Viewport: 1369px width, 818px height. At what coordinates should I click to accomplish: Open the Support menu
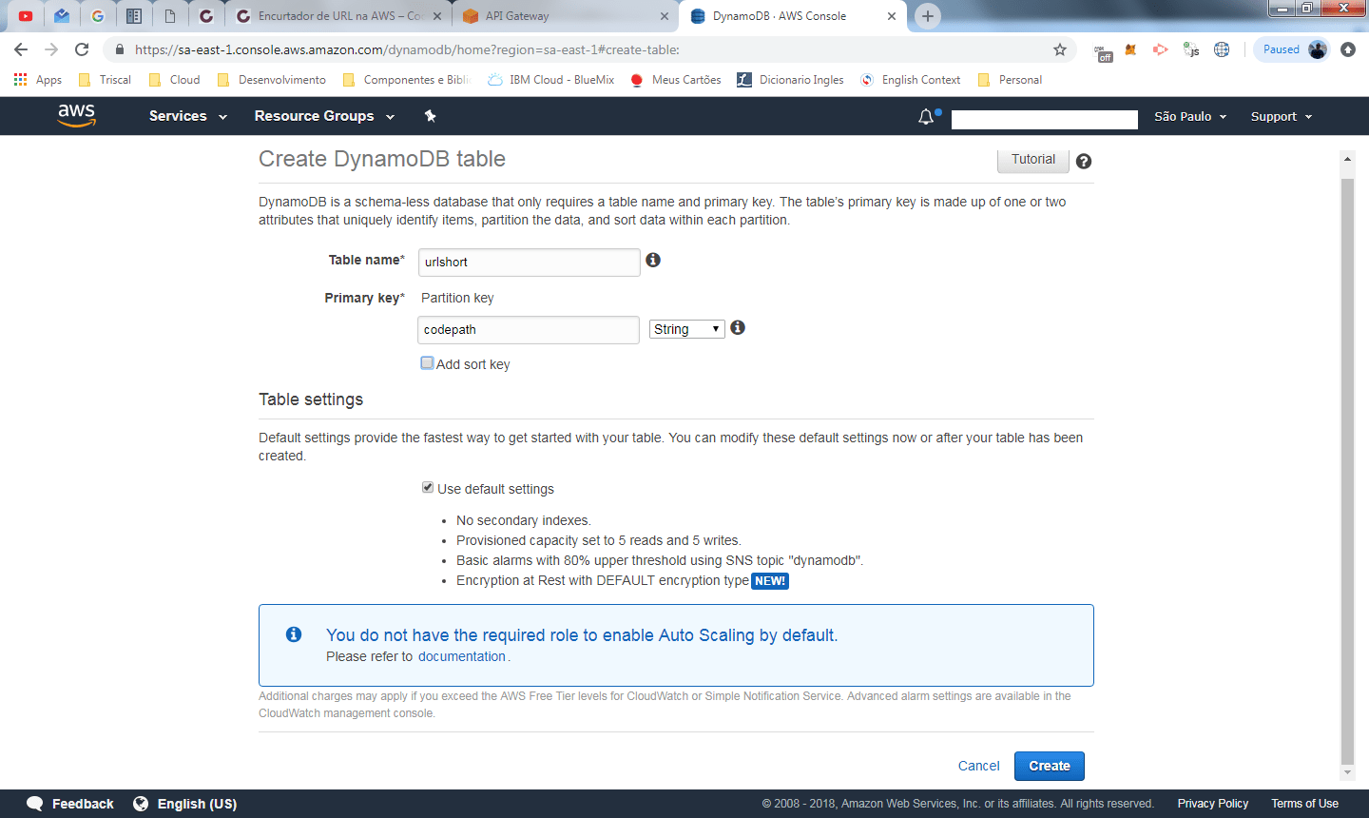pos(1282,116)
